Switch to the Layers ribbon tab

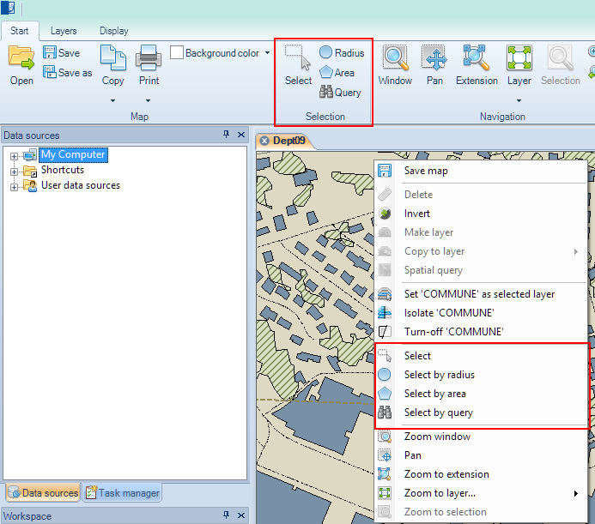point(64,31)
